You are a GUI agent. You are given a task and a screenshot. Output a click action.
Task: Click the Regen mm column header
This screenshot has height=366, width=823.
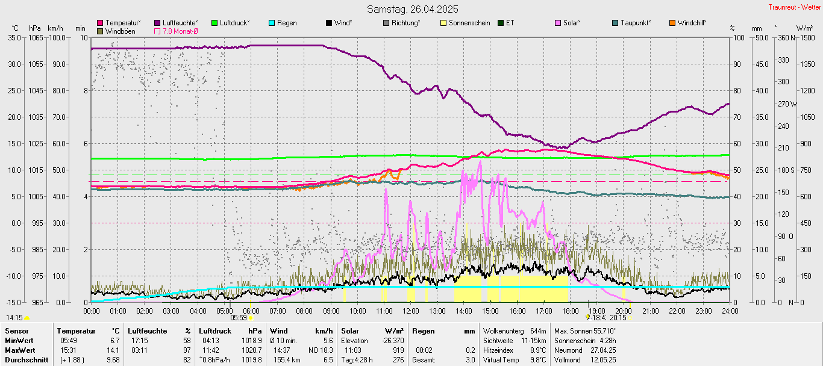click(443, 331)
